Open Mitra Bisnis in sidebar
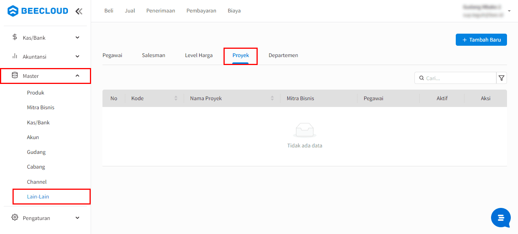 (x=41, y=107)
